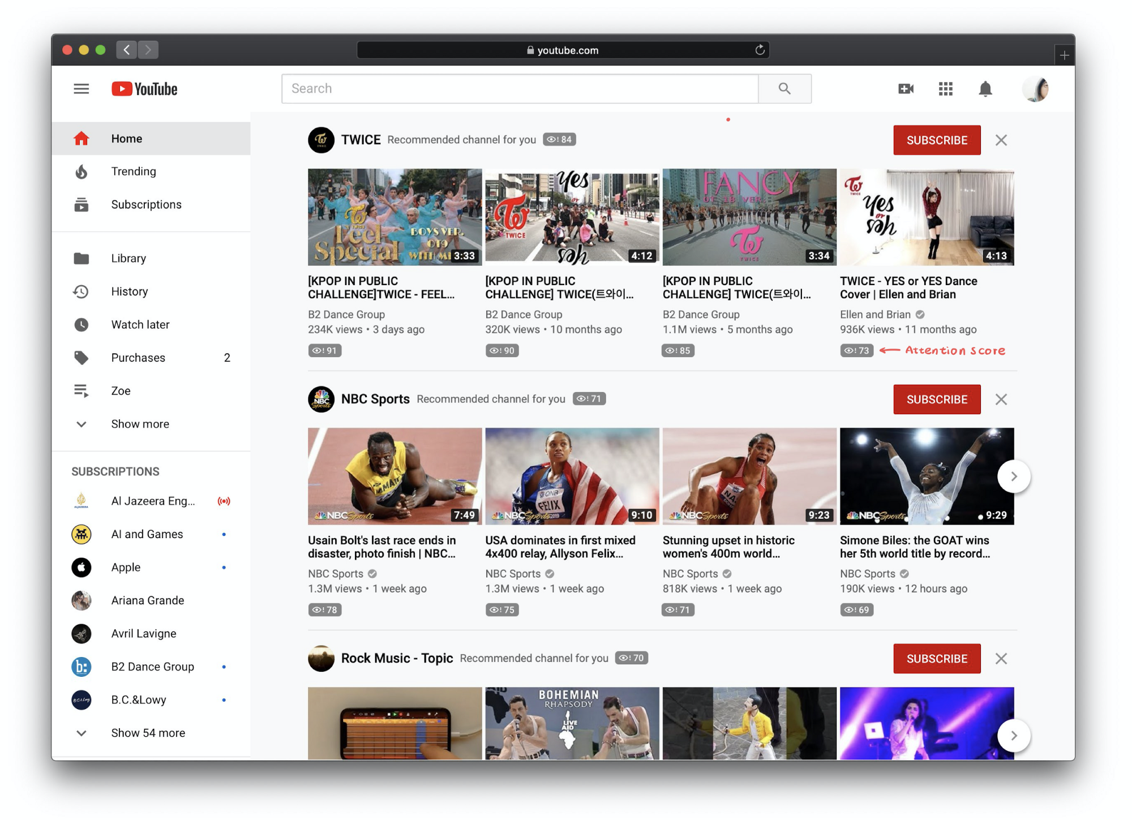
Task: Open Watch later in sidebar
Action: pos(140,325)
